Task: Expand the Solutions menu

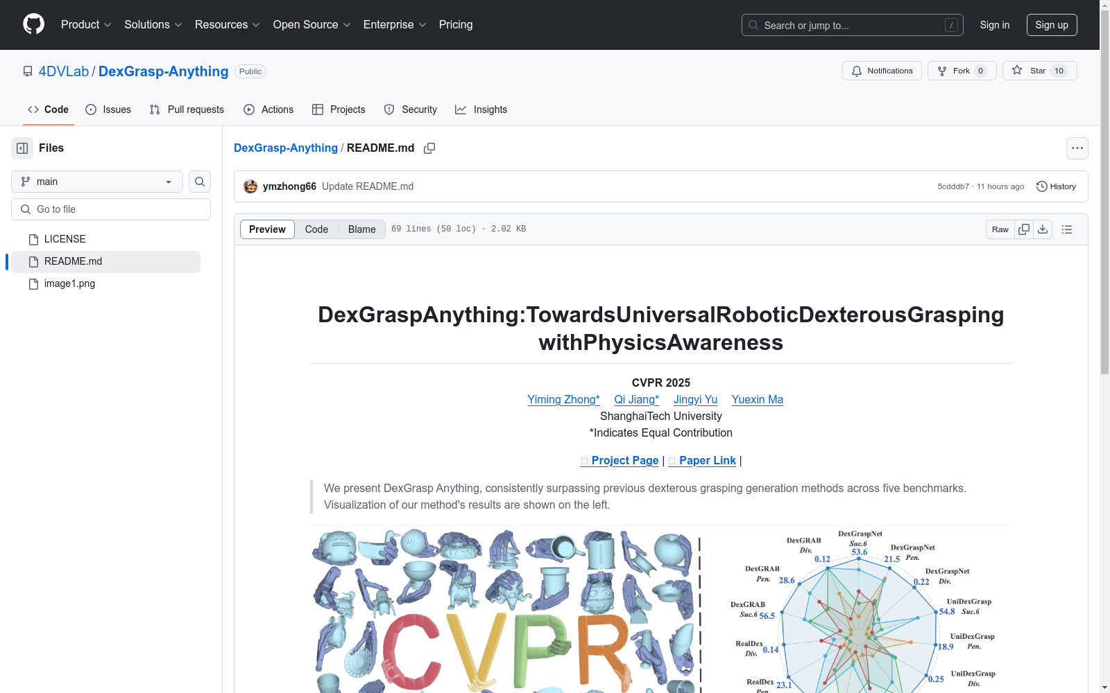Action: [152, 24]
